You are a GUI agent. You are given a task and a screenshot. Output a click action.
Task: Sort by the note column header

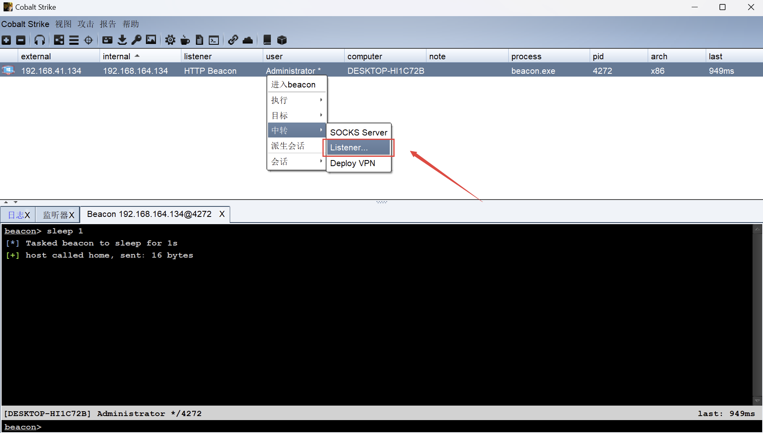click(x=467, y=56)
